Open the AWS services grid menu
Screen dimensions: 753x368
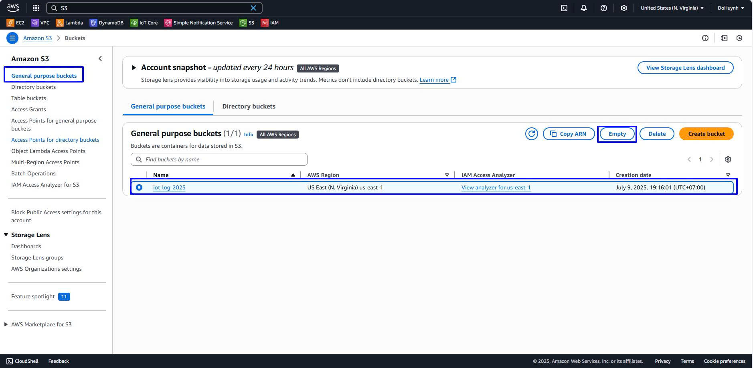tap(36, 8)
